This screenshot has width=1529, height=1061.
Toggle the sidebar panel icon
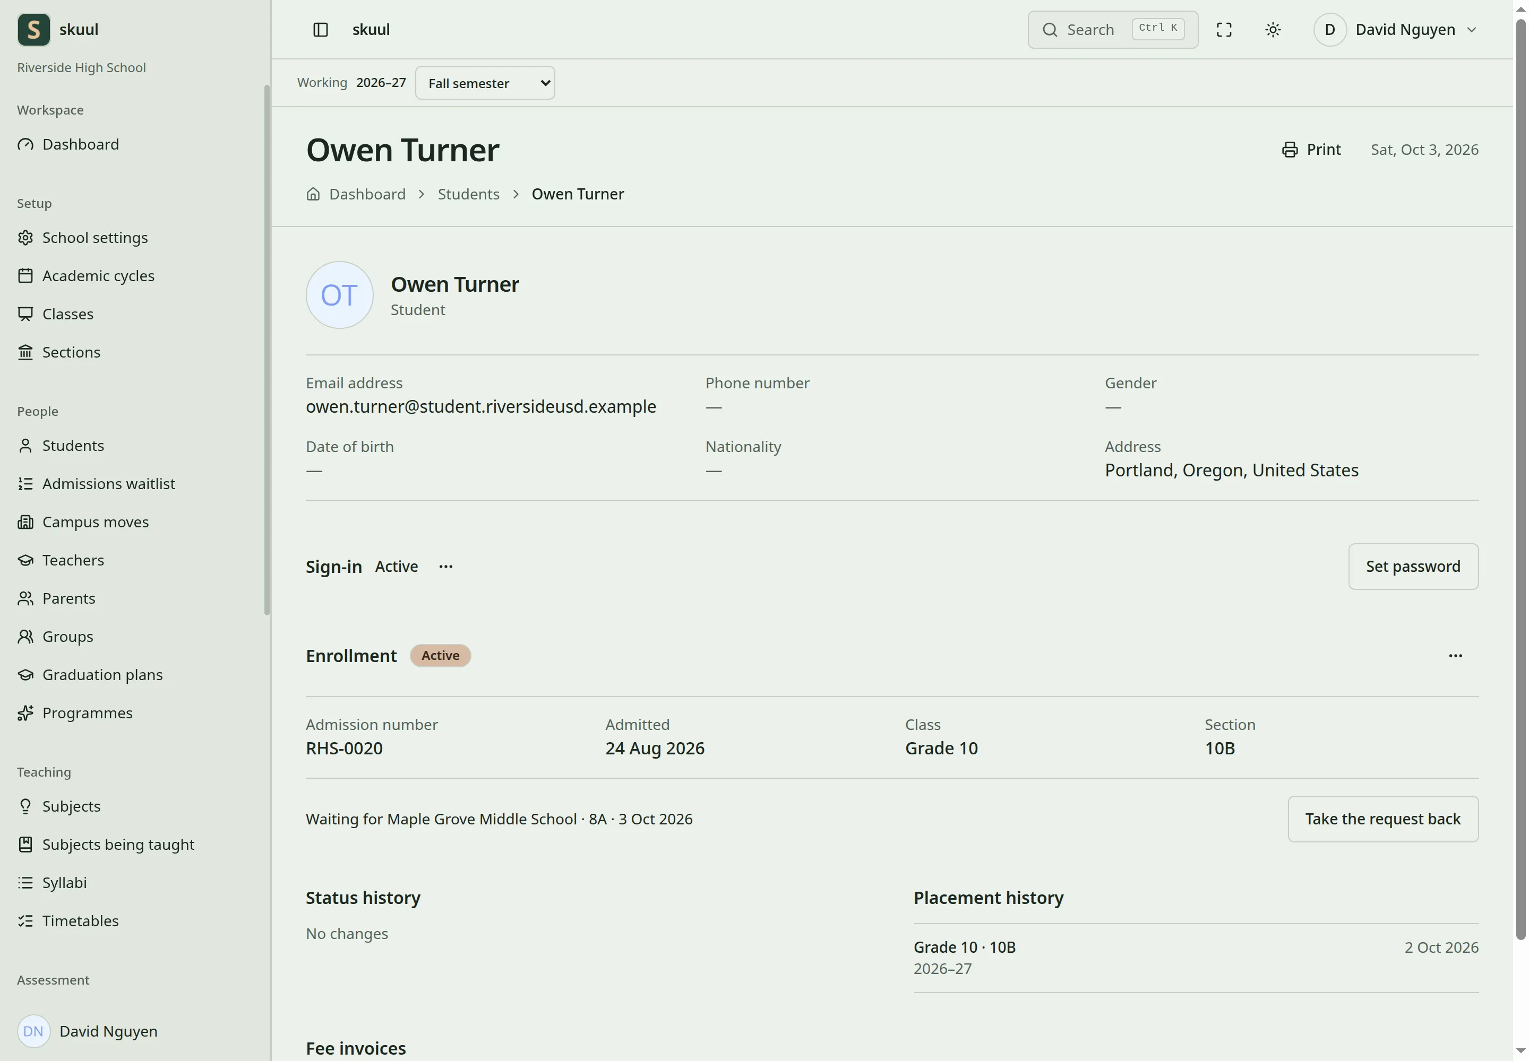click(320, 29)
